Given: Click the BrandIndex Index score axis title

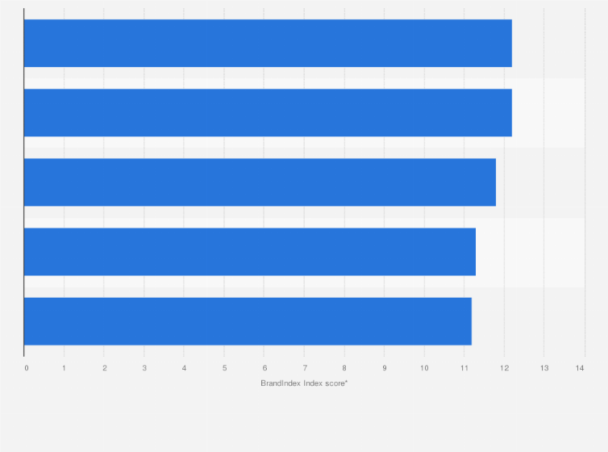Looking at the screenshot, I should click(x=304, y=383).
